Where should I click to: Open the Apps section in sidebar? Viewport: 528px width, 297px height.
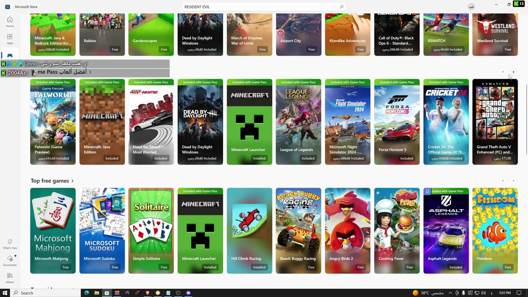(10, 39)
